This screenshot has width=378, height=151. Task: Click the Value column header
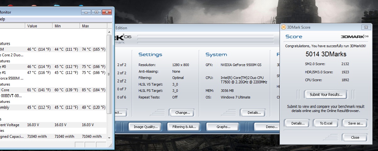point(39,26)
